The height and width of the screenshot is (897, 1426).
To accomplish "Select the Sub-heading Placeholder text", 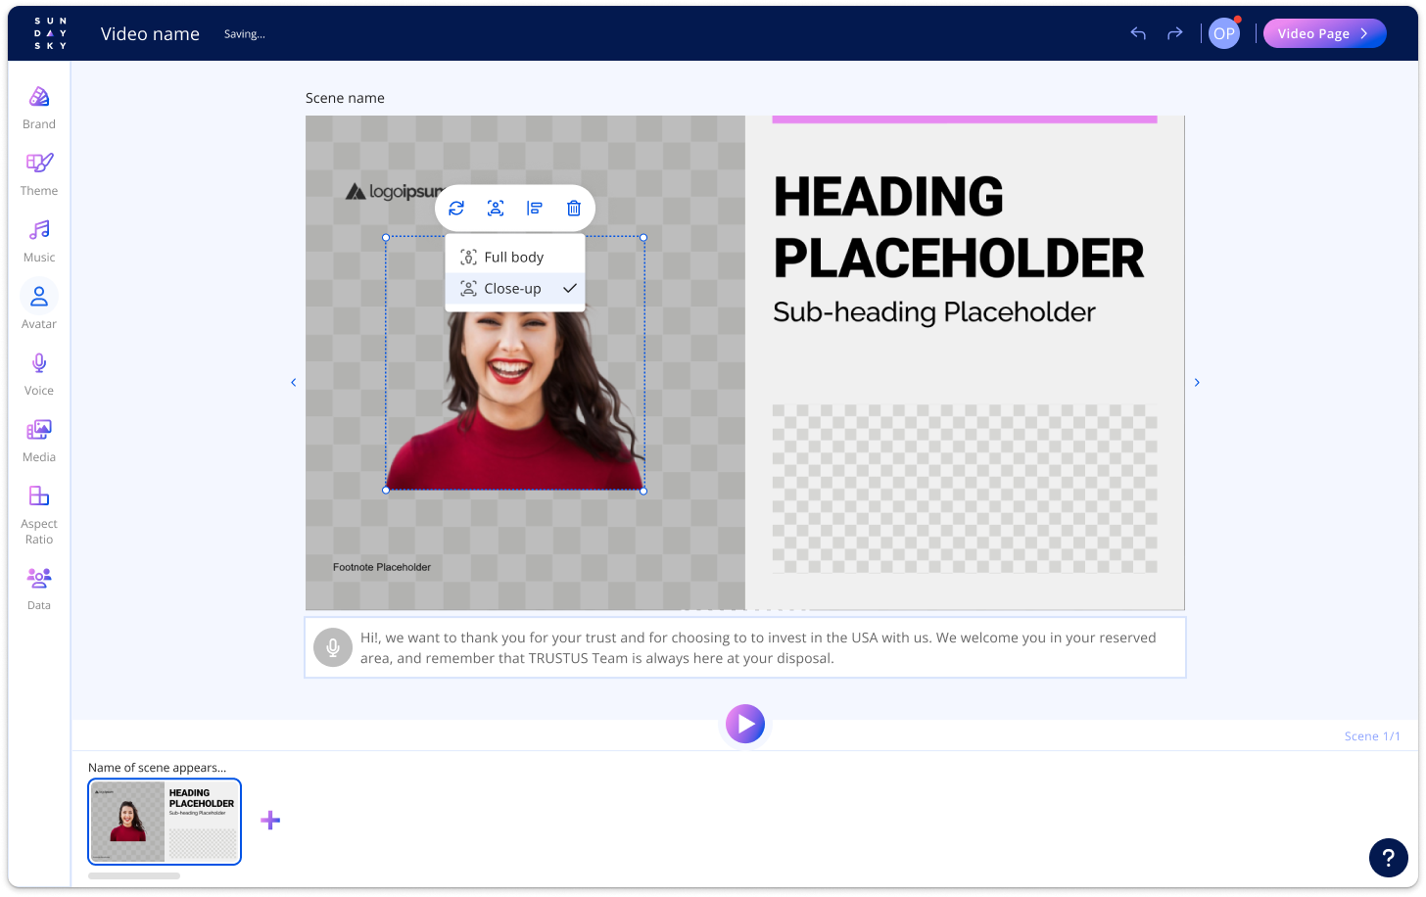I will pyautogui.click(x=934, y=312).
